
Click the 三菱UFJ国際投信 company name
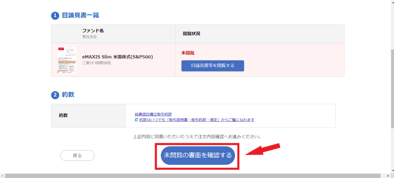[97, 63]
